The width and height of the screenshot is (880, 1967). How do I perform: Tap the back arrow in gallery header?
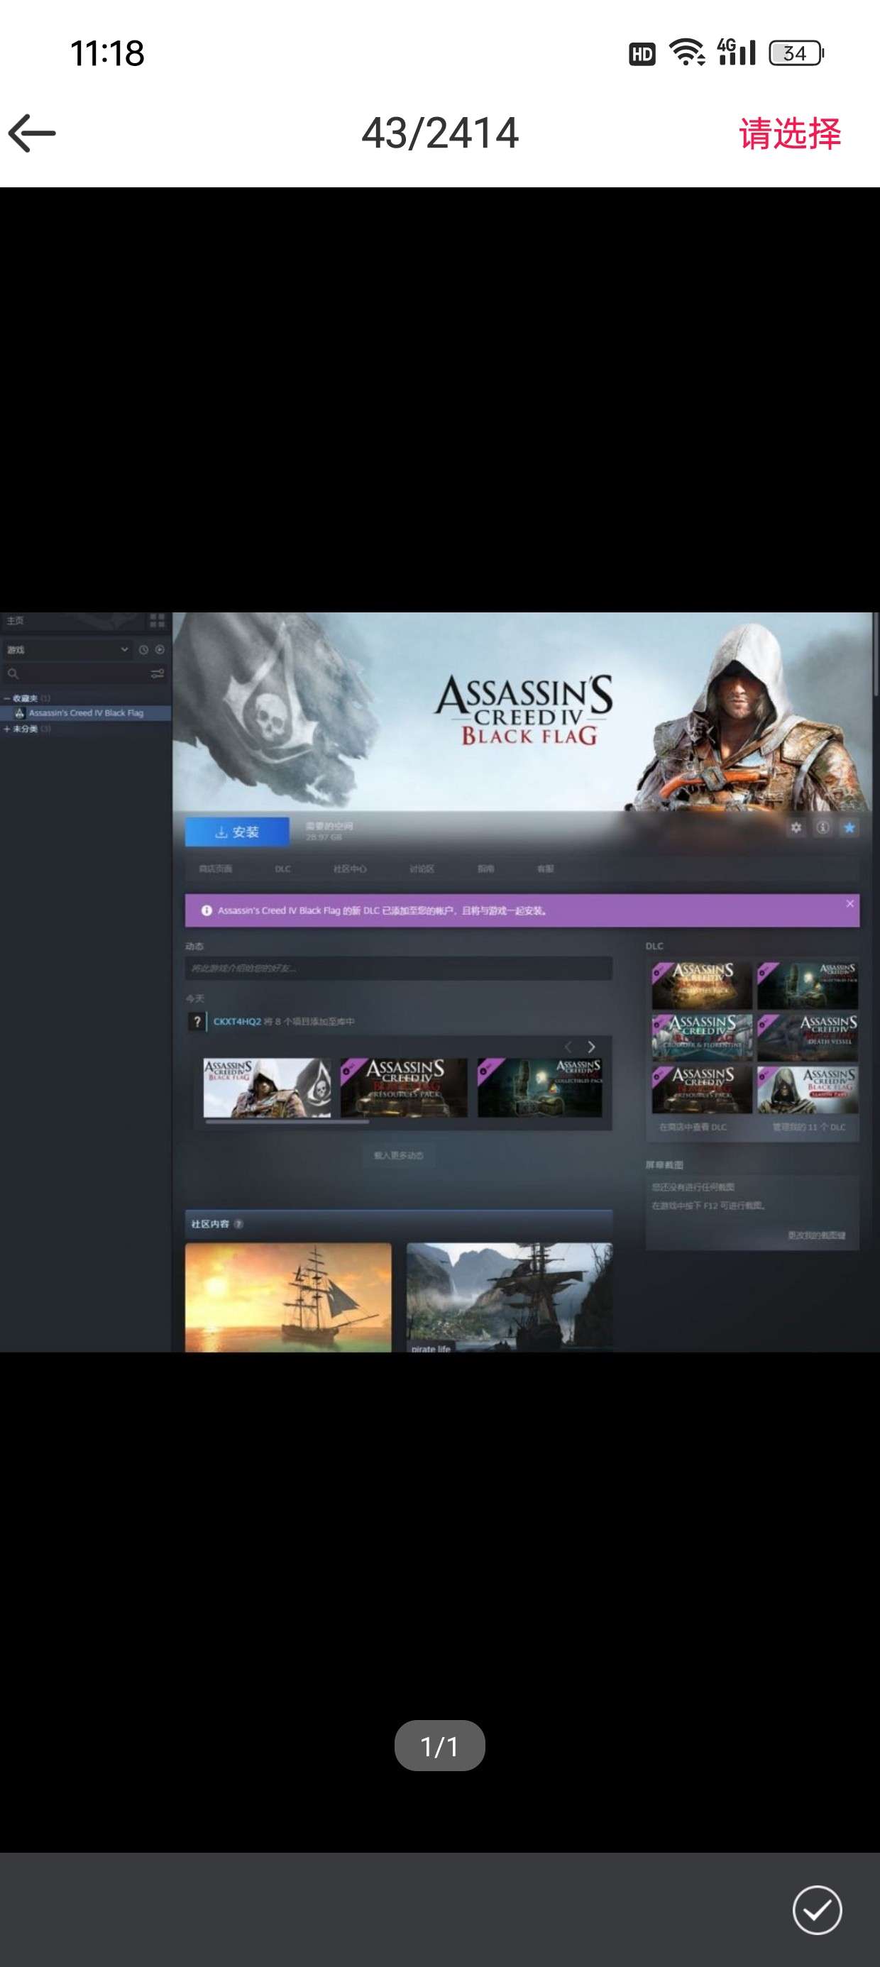[32, 133]
